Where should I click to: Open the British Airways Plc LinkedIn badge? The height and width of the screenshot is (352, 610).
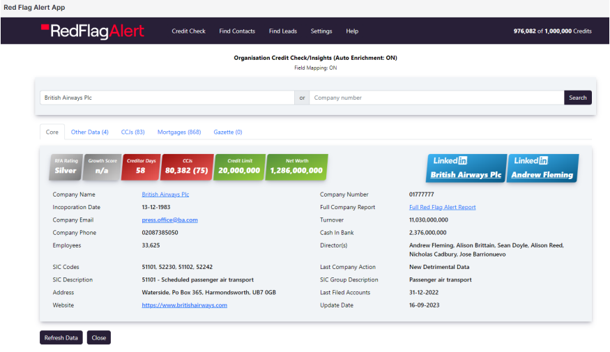point(466,168)
